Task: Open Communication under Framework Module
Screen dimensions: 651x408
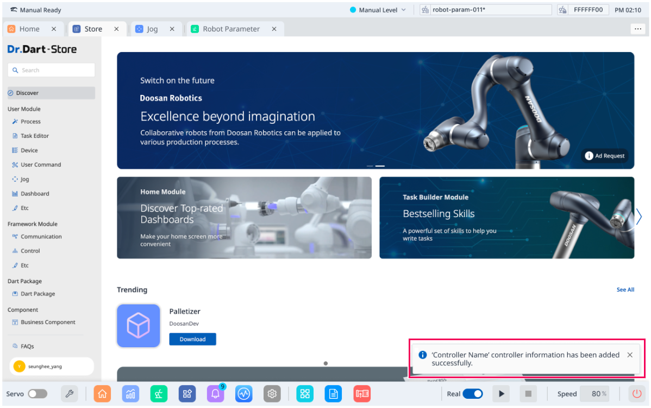Action: (37, 237)
